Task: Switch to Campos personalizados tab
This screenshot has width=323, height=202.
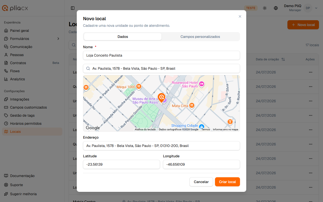Action: (200, 37)
